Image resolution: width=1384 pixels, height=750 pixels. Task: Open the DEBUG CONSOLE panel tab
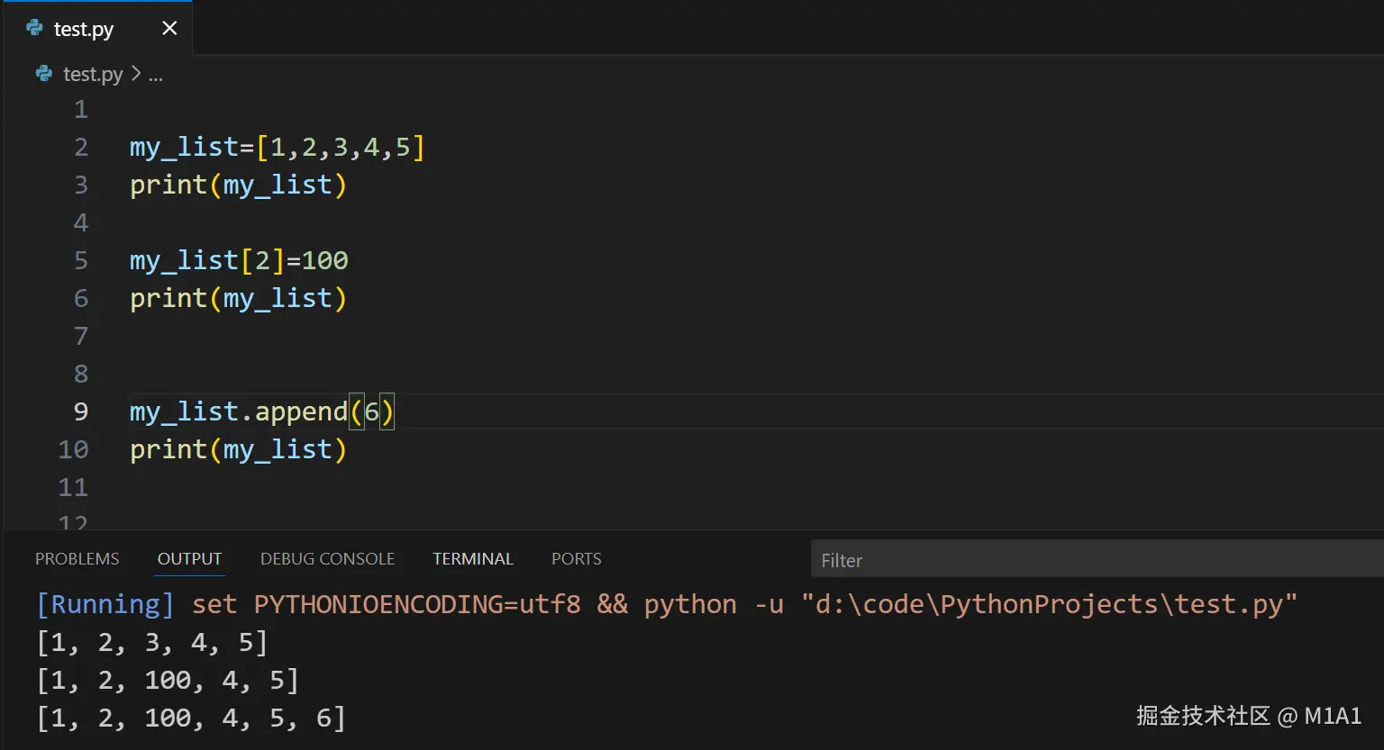[x=327, y=559]
